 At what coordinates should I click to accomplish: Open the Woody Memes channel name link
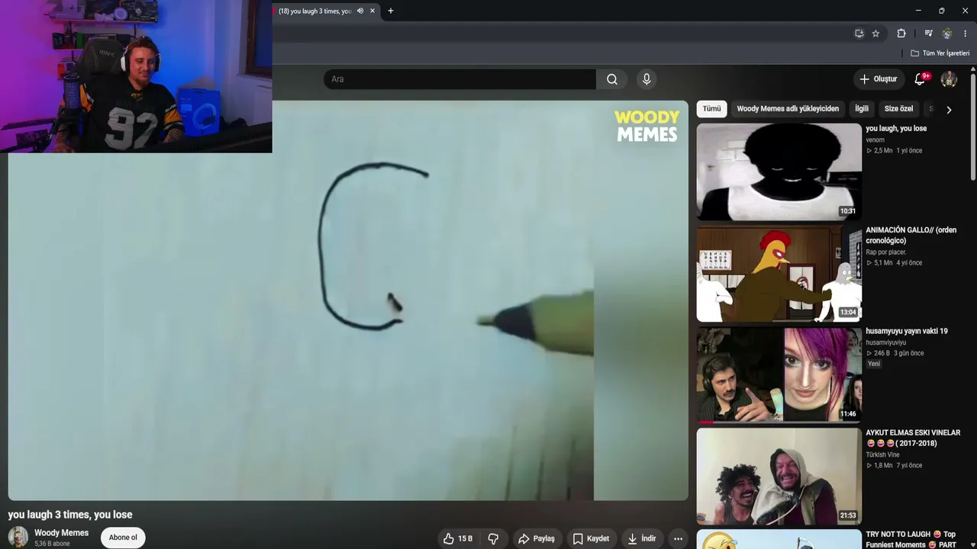click(x=61, y=533)
